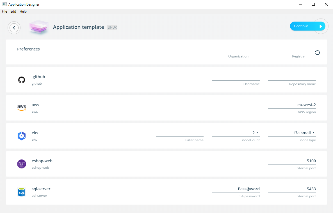The width and height of the screenshot is (333, 213).
Task: Click the Application template stack icon
Action: tap(39, 27)
